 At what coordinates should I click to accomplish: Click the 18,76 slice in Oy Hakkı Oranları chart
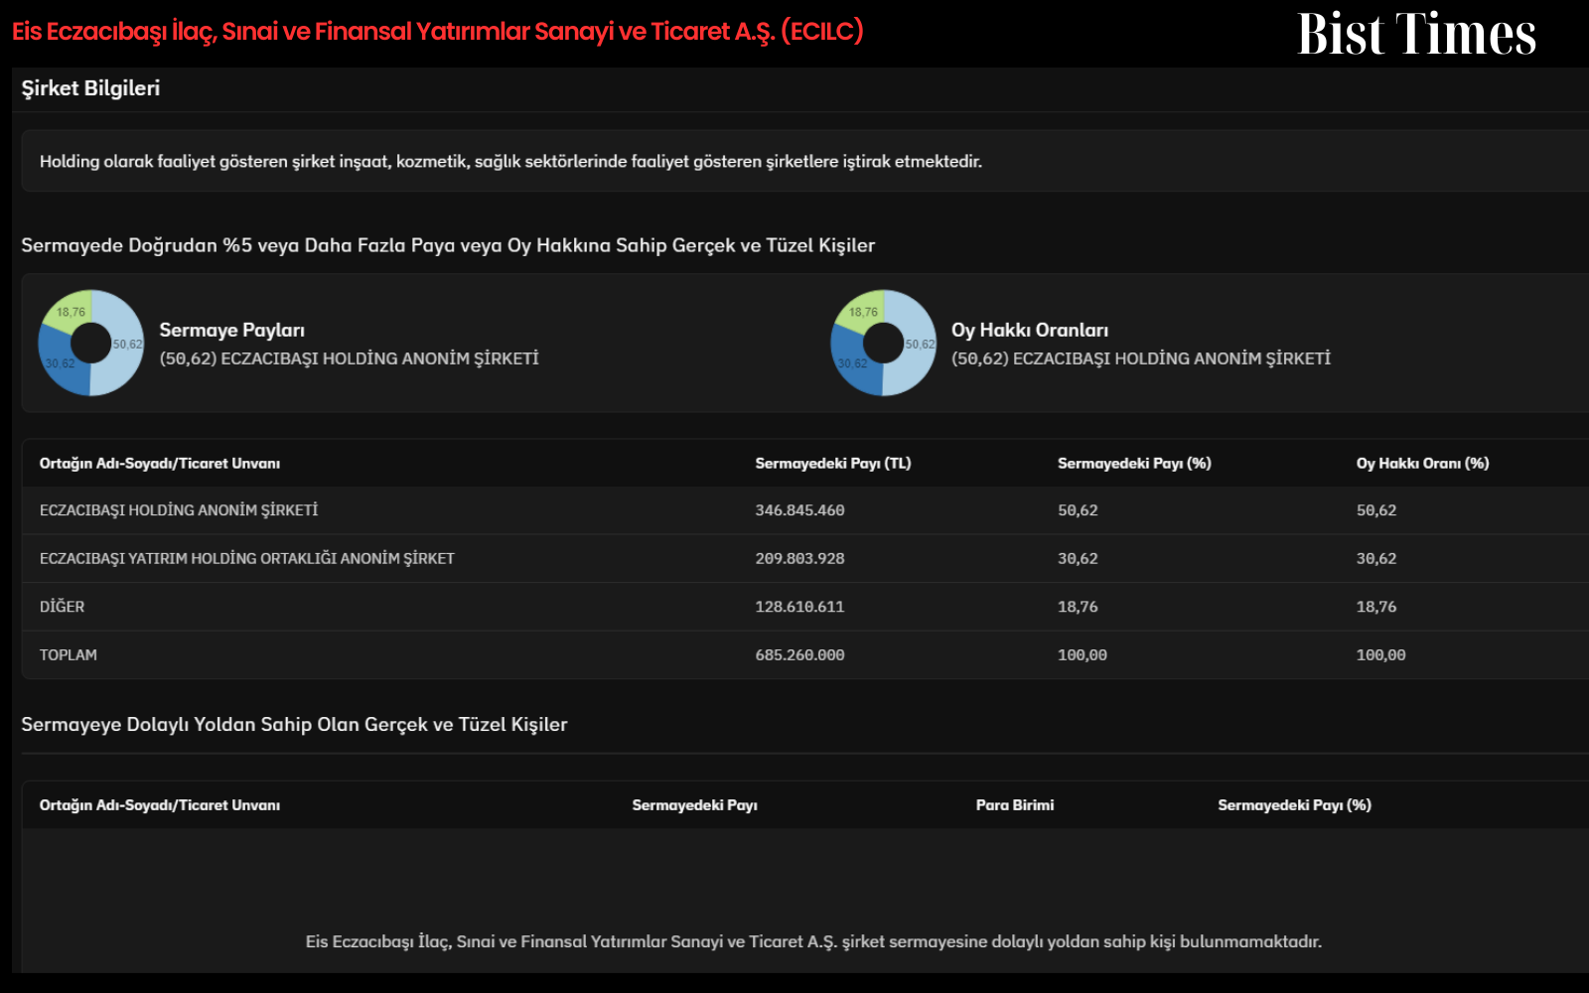click(864, 311)
